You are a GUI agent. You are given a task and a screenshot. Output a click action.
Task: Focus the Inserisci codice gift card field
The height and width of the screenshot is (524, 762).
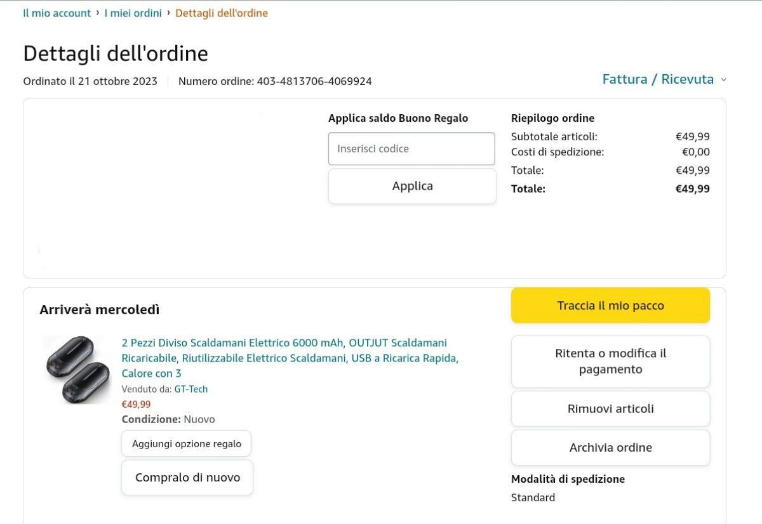coord(411,149)
